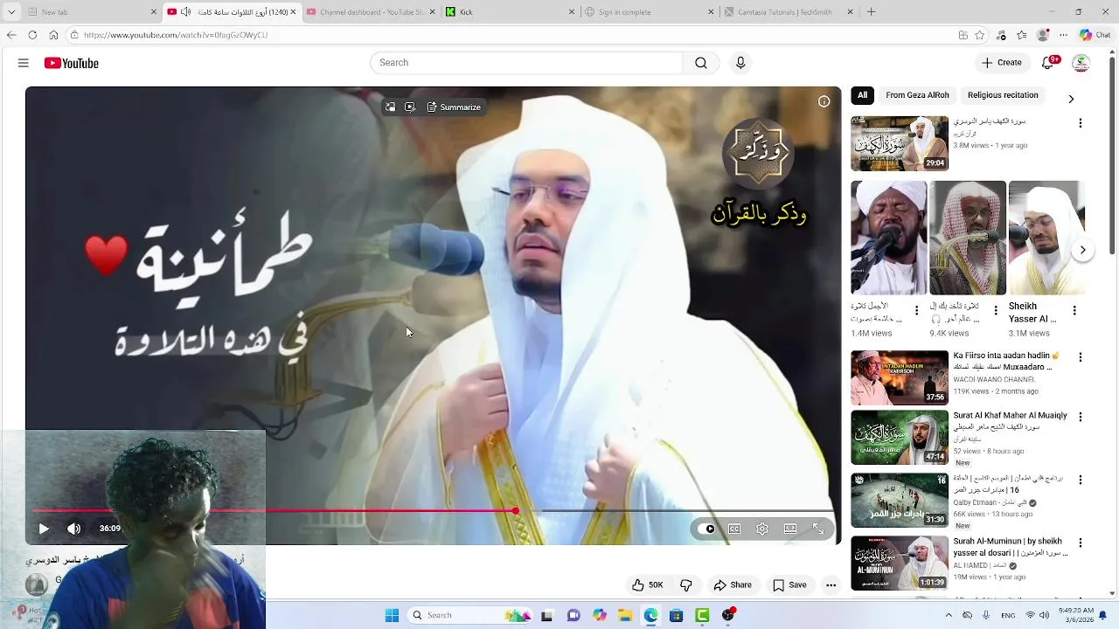Dislike the video
Screen dimensions: 1119x629
(686, 585)
